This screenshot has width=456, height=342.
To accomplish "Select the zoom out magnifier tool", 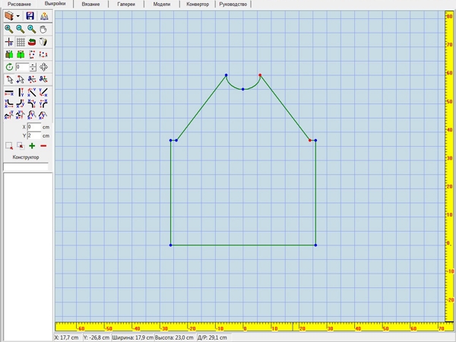I will point(20,29).
